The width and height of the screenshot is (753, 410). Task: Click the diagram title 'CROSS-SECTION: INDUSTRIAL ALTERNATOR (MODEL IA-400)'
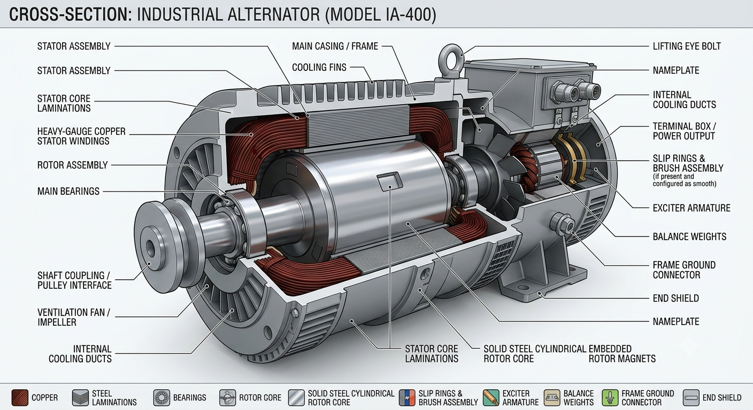[222, 14]
